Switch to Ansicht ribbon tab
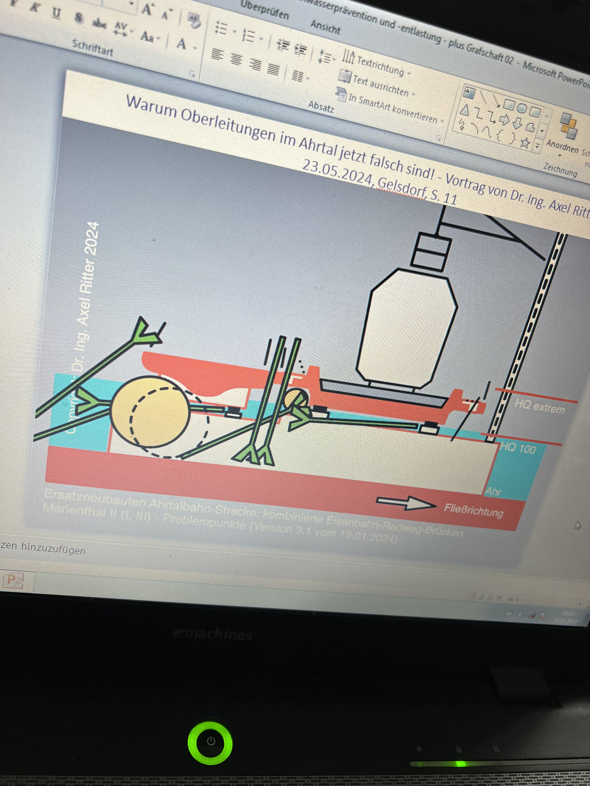The image size is (590, 786). 325,28
